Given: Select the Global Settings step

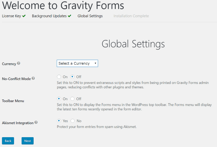Looking at the screenshot, I should point(90,16).
